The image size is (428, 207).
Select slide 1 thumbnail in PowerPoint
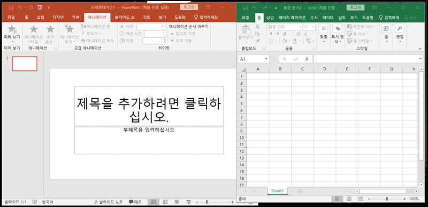click(x=25, y=63)
